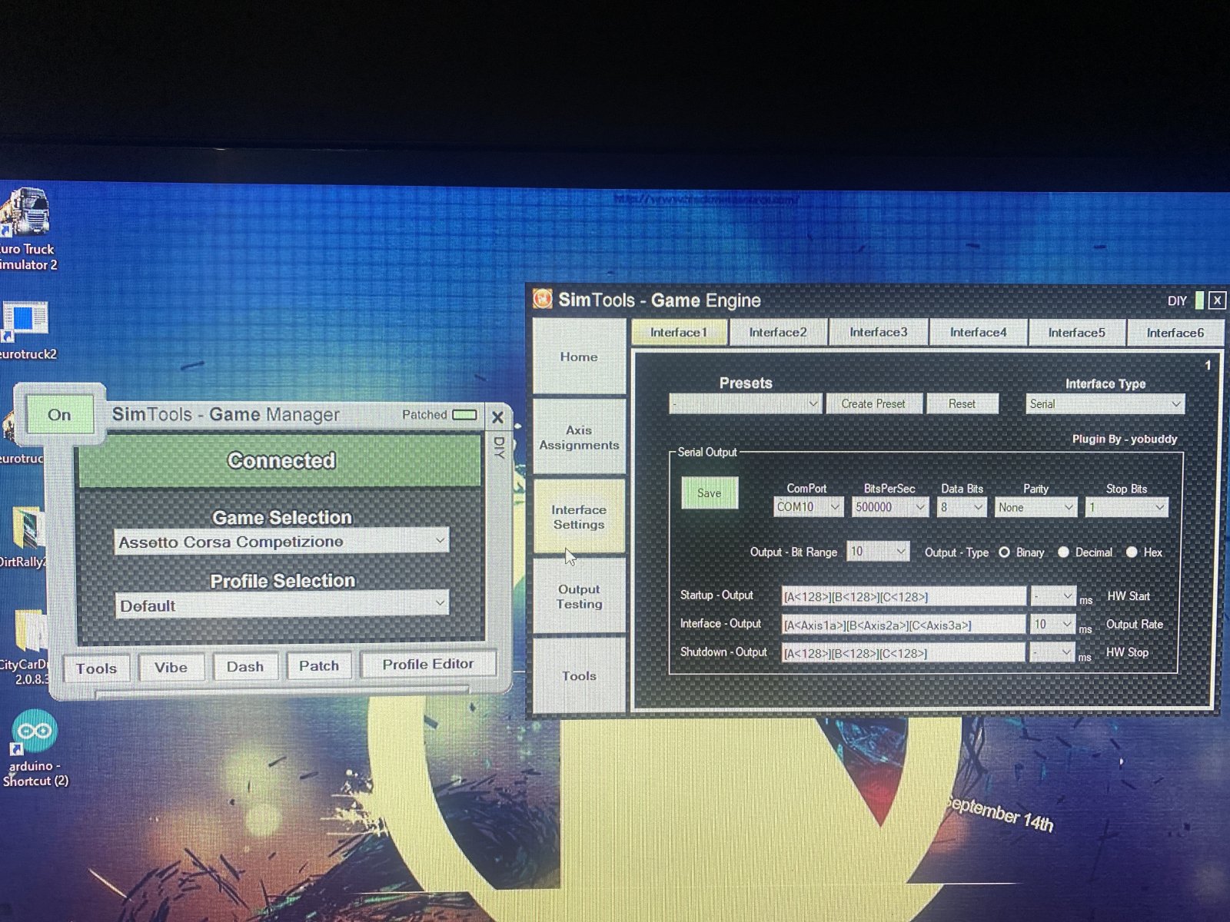Open Shutdown Output HW Stop ms dropdown

1052,653
